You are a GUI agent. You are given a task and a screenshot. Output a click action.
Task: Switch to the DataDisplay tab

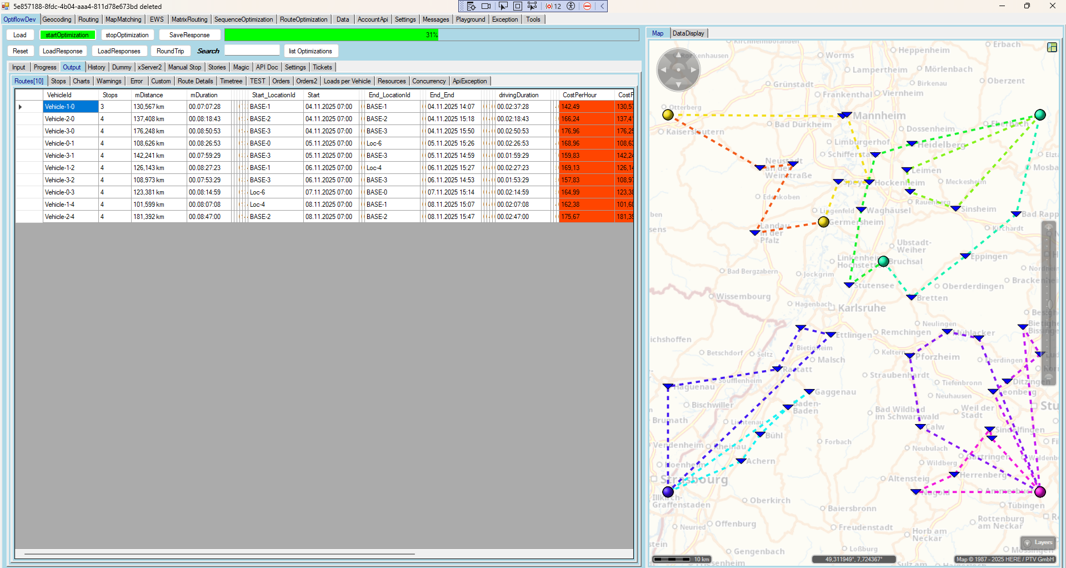click(688, 33)
